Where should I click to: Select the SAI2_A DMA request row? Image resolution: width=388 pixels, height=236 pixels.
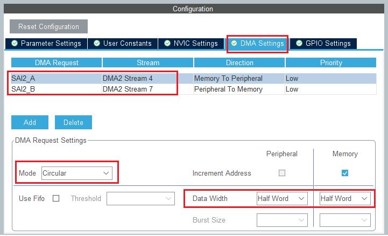click(57, 78)
